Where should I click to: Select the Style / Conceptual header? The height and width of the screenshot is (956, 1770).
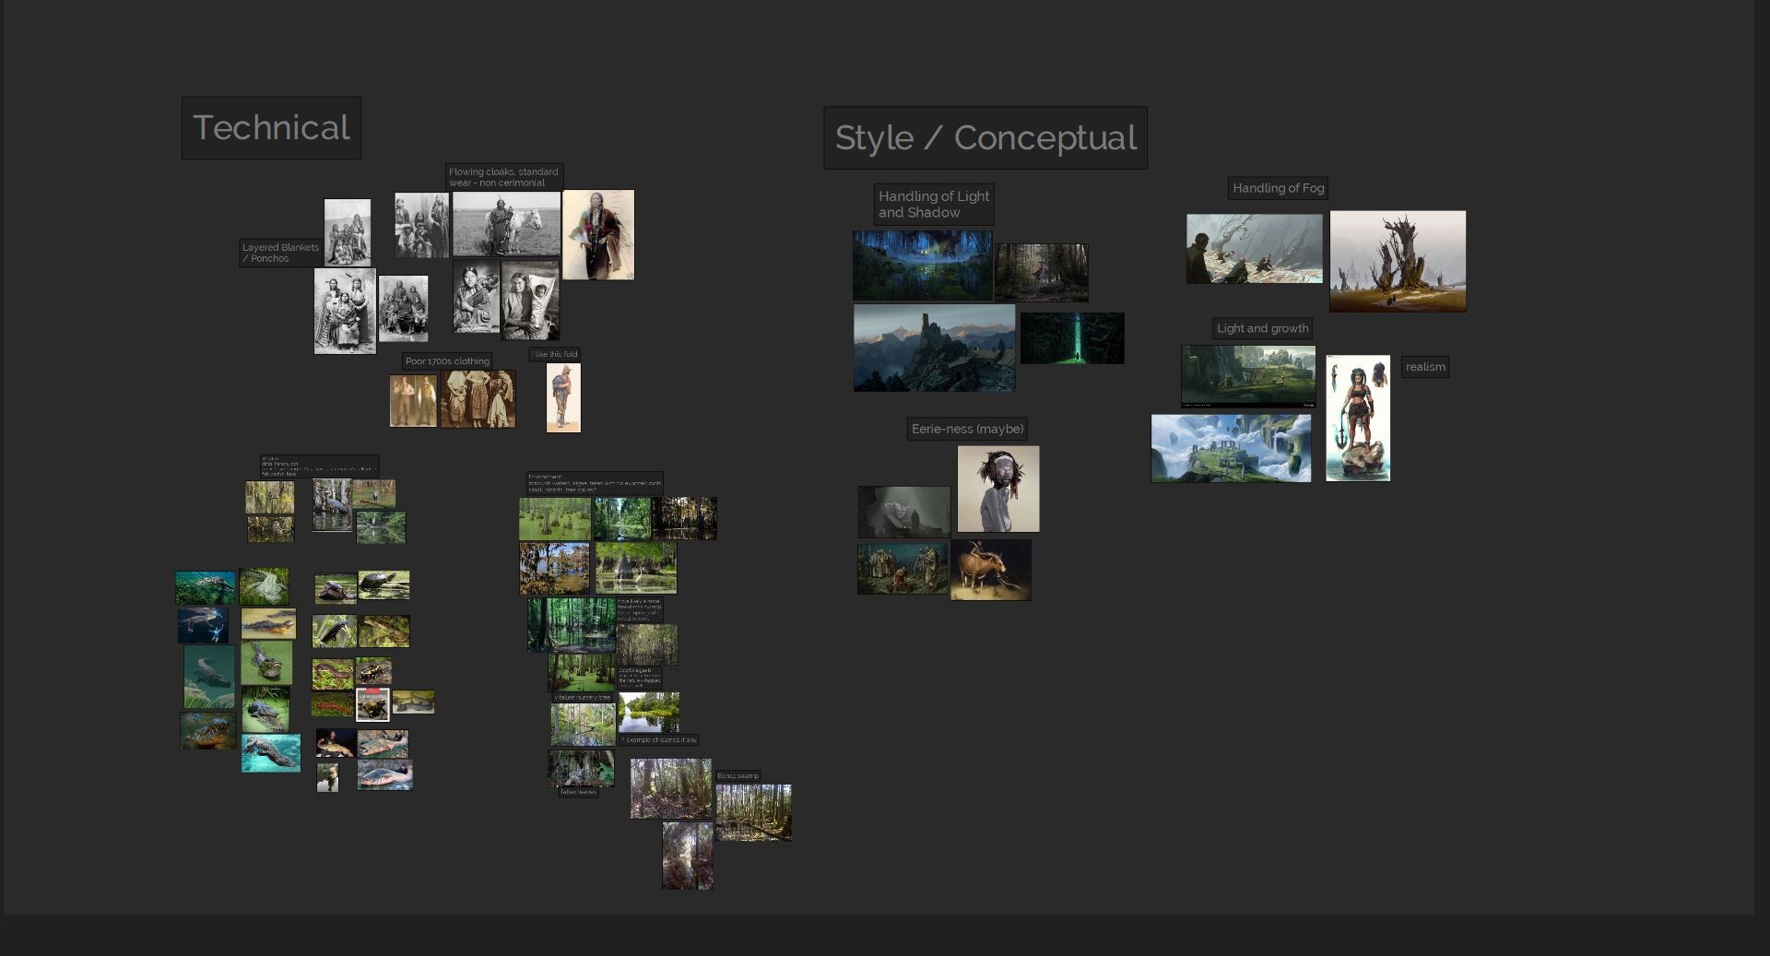(x=985, y=138)
